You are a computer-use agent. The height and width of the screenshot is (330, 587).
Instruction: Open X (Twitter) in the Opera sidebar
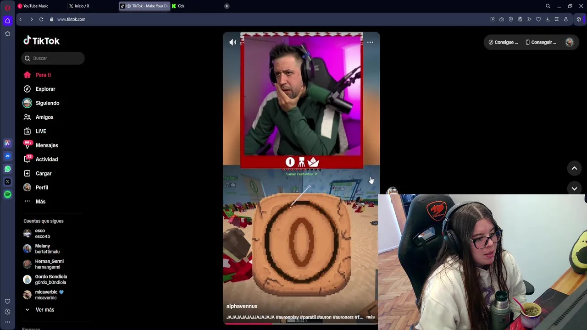click(x=7, y=181)
